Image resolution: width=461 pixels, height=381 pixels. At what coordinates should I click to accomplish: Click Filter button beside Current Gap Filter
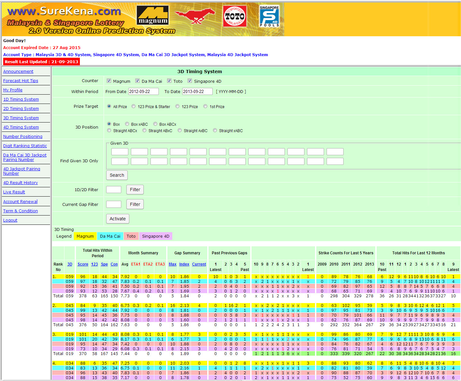click(135, 204)
